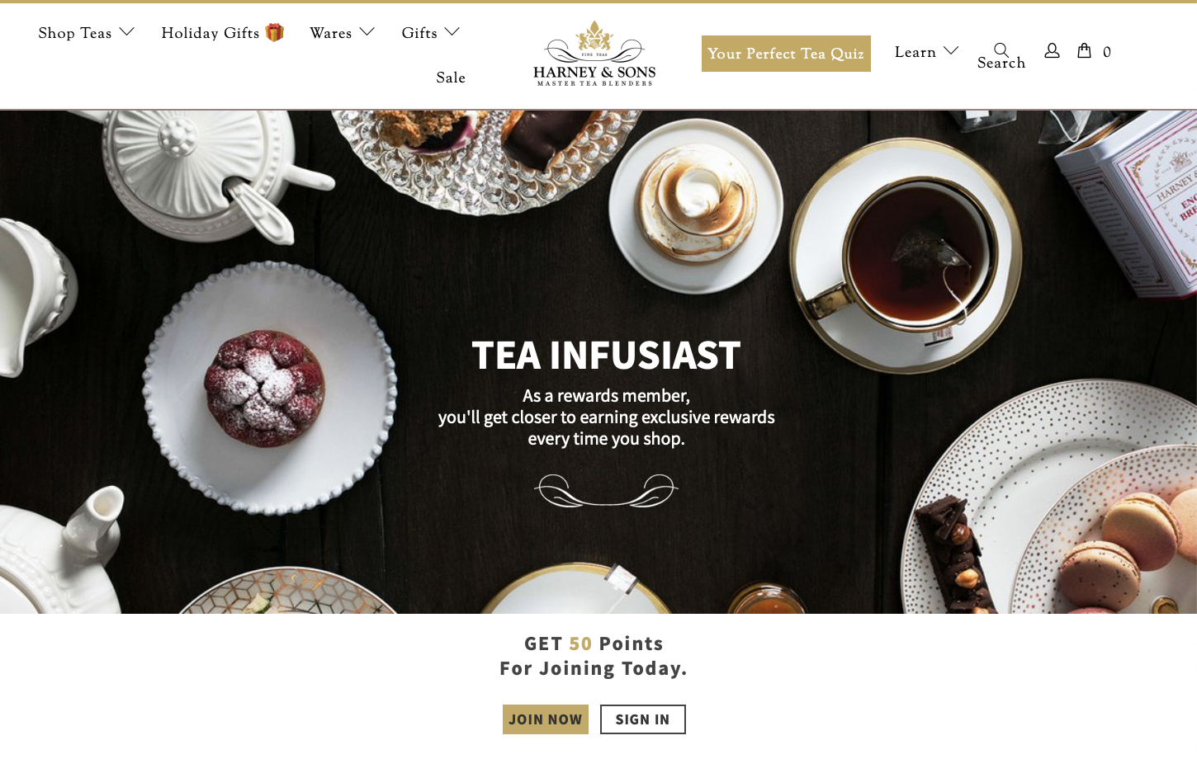
Task: Click the Holiday Gifts present icon
Action: click(275, 32)
